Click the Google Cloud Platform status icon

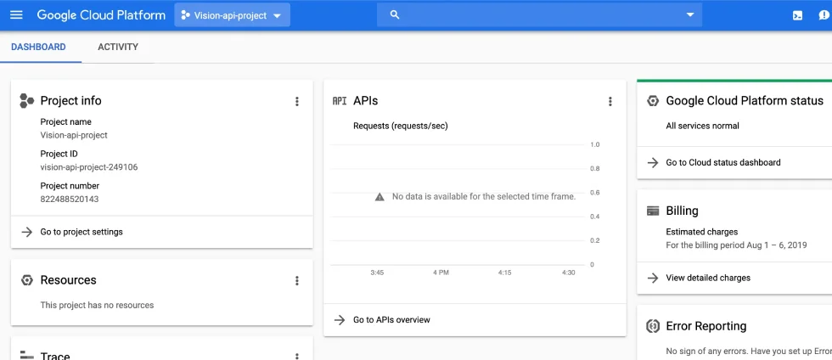tap(653, 101)
